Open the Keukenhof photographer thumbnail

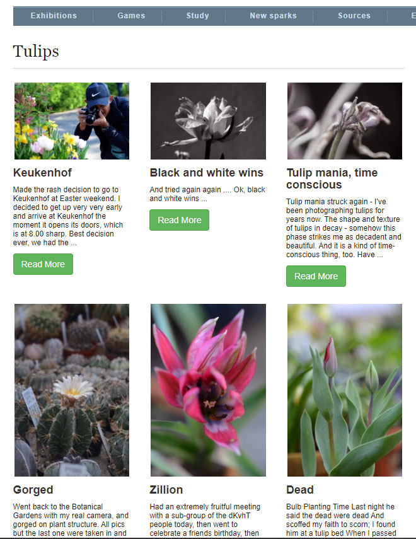(x=72, y=121)
